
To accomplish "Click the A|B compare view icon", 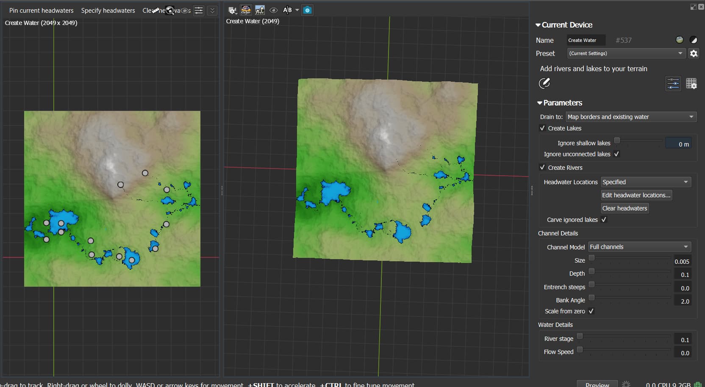I will tap(287, 10).
